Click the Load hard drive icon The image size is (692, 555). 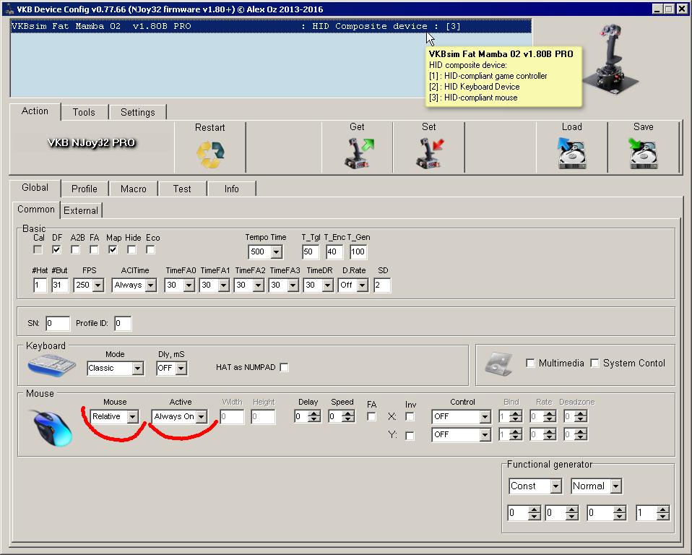pyautogui.click(x=571, y=153)
